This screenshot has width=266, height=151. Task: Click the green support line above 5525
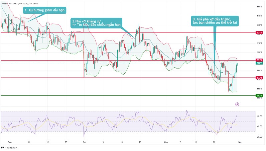tap(134, 95)
